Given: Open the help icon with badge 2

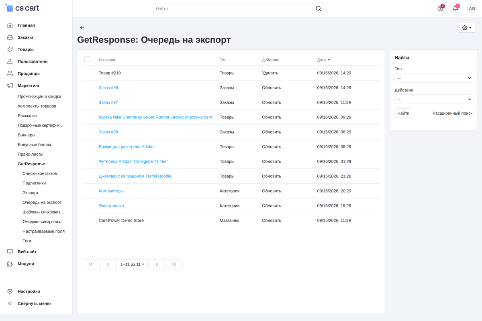Looking at the screenshot, I should pyautogui.click(x=441, y=8).
